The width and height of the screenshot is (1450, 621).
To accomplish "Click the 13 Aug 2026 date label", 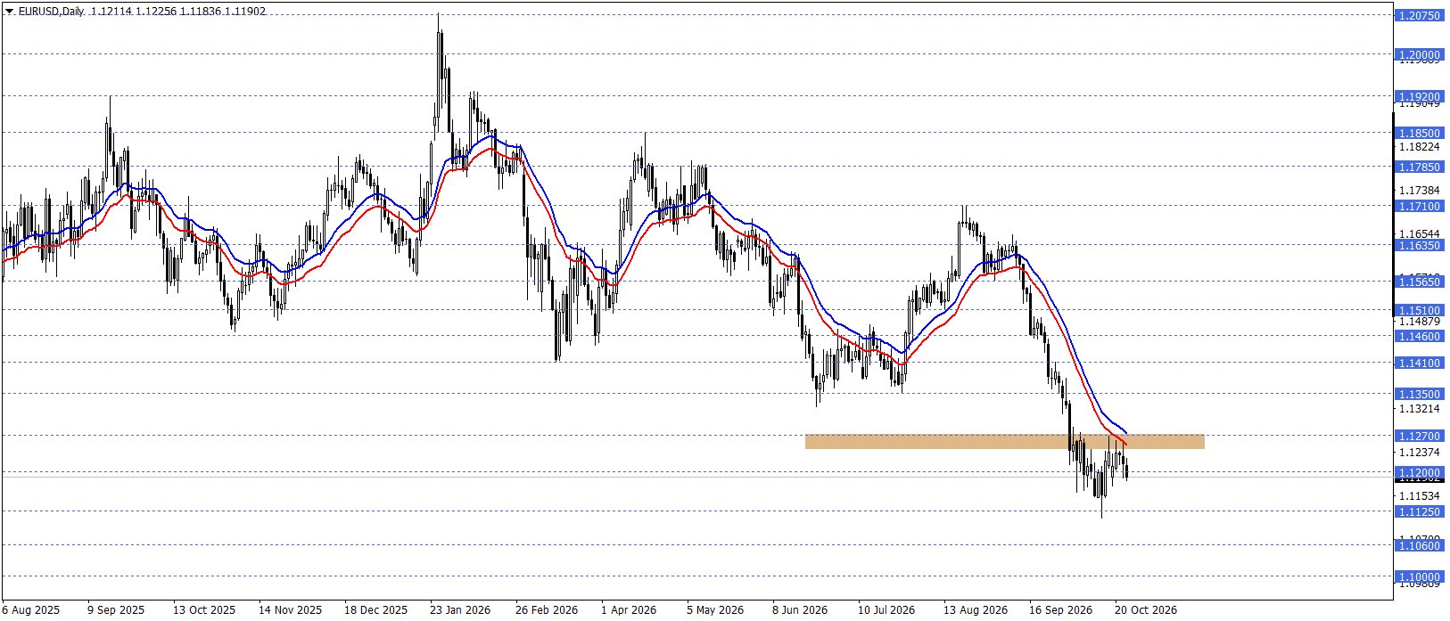I will point(976,610).
